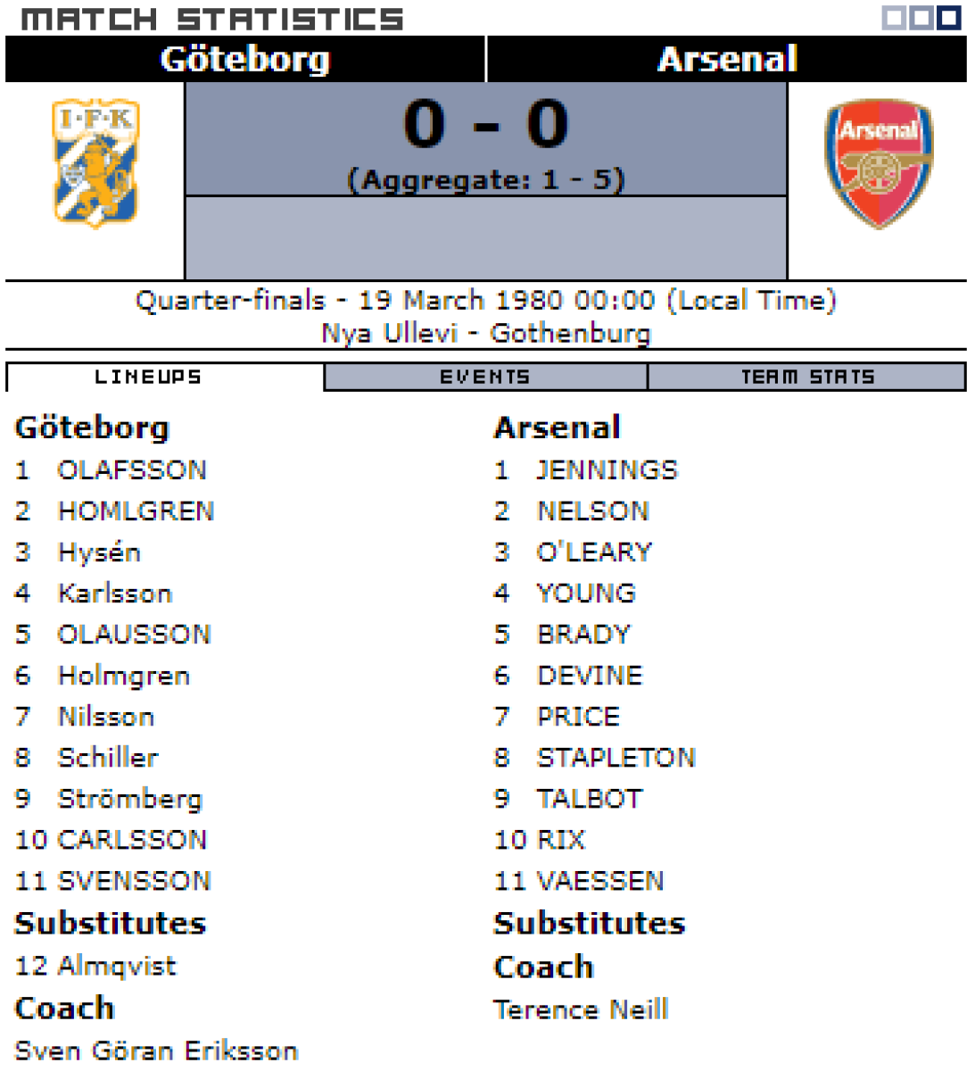The height and width of the screenshot is (1071, 975).
Task: Click Brady in the Arsenal lineup
Action: coord(583,635)
